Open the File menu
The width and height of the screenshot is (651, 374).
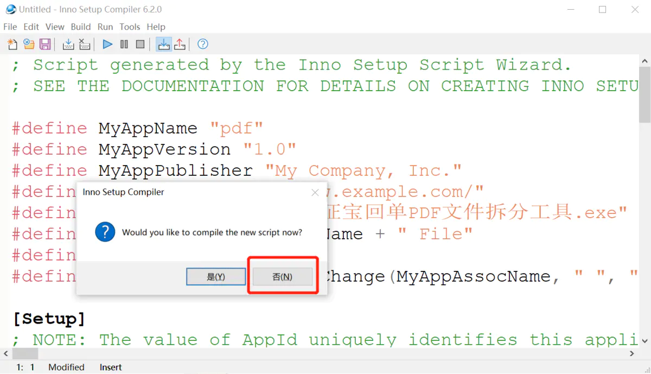pyautogui.click(x=10, y=27)
